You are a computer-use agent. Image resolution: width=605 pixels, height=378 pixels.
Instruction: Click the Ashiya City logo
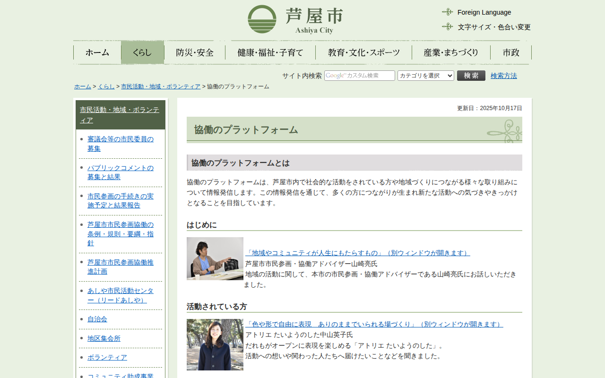point(295,19)
